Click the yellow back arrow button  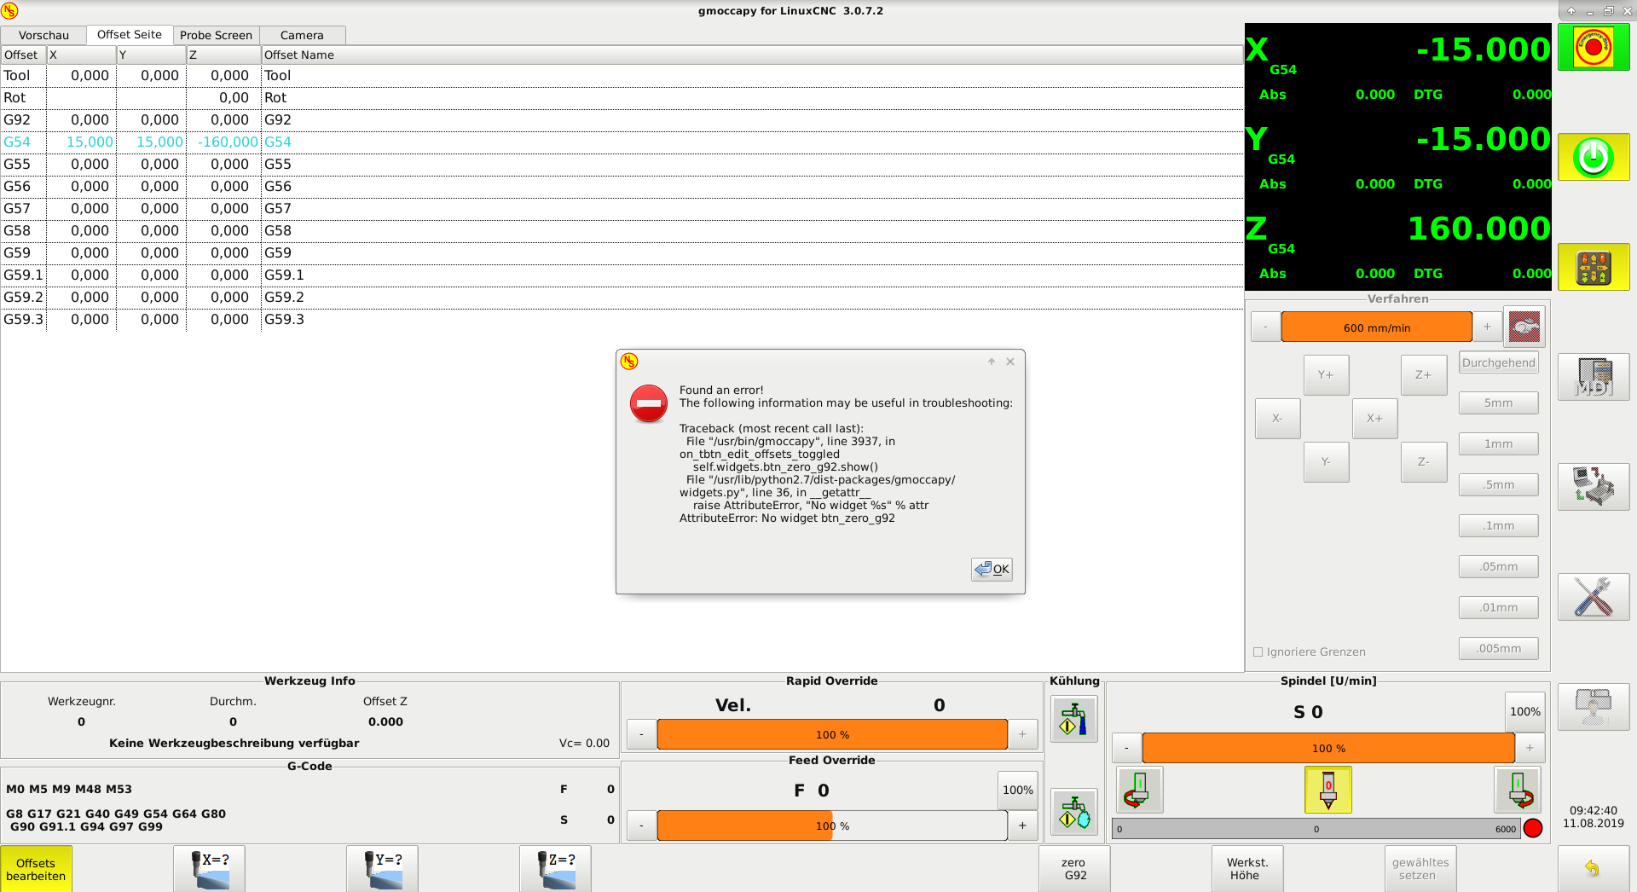coord(1594,869)
